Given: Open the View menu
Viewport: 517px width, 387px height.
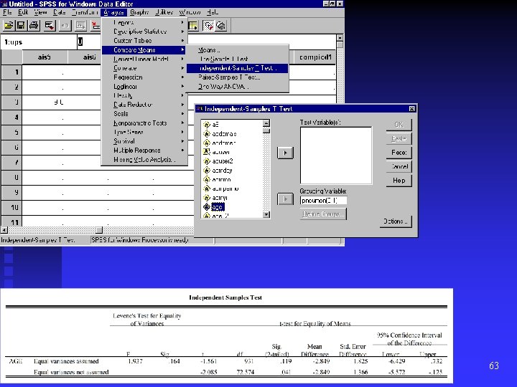Looking at the screenshot, I should point(40,12).
